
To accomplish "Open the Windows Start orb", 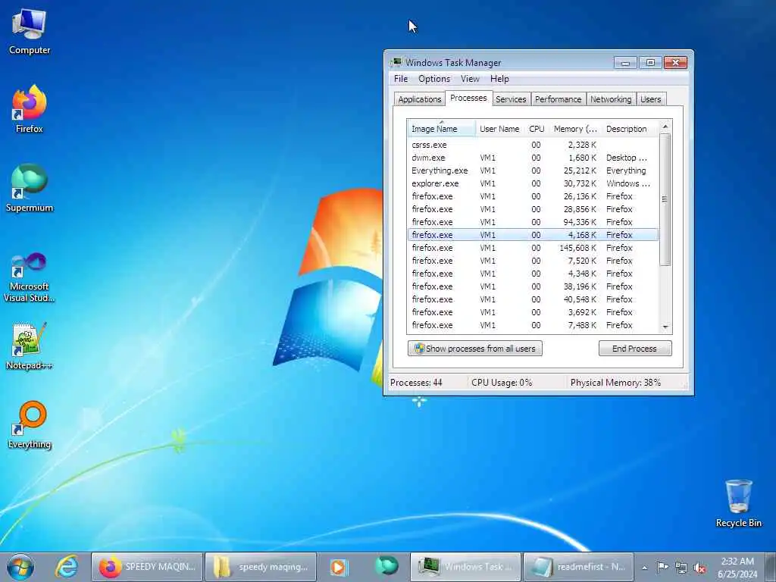I will (x=20, y=567).
